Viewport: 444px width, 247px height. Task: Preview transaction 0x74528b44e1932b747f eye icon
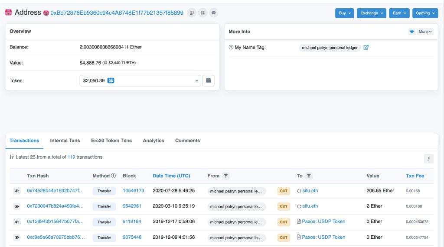pyautogui.click(x=17, y=191)
